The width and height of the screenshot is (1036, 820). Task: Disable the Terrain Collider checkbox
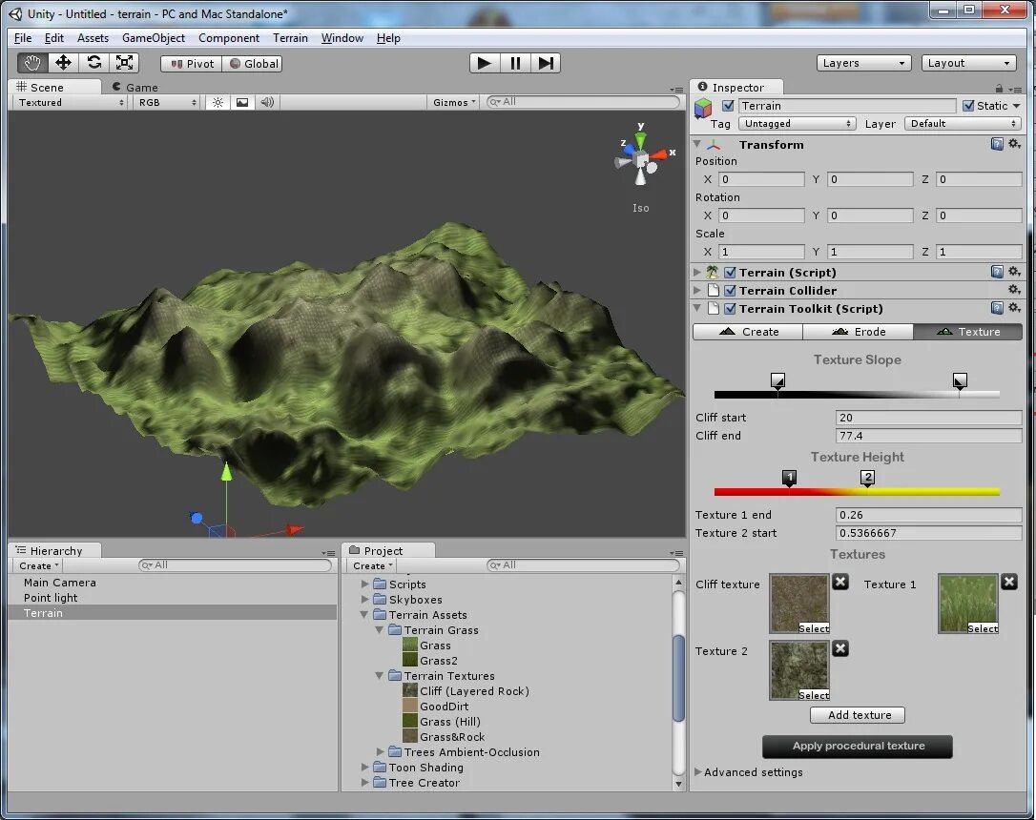point(730,291)
